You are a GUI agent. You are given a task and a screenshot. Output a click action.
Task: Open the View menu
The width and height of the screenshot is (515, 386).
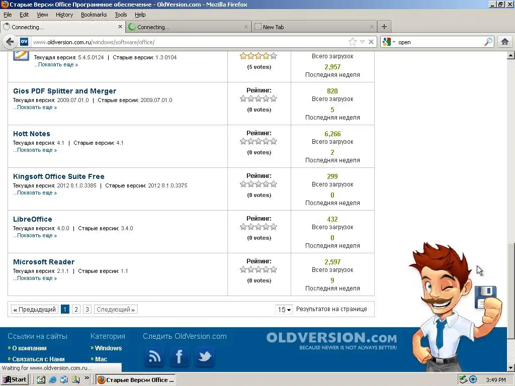coord(42,15)
